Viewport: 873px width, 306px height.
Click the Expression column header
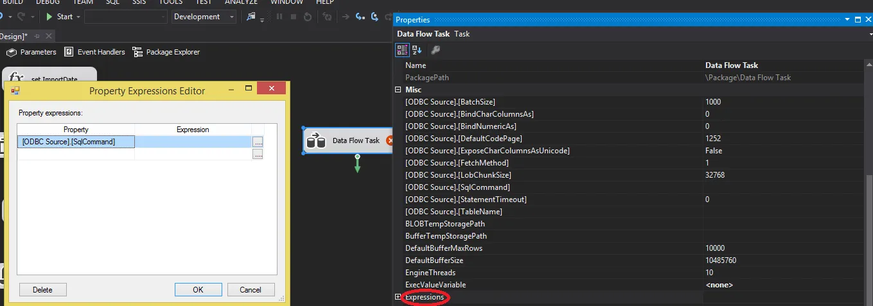click(193, 130)
